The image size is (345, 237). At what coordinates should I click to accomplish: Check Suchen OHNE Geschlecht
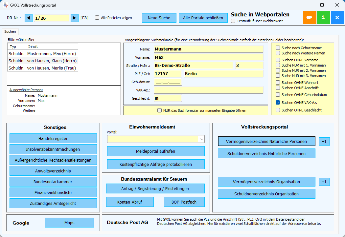tap(278, 110)
